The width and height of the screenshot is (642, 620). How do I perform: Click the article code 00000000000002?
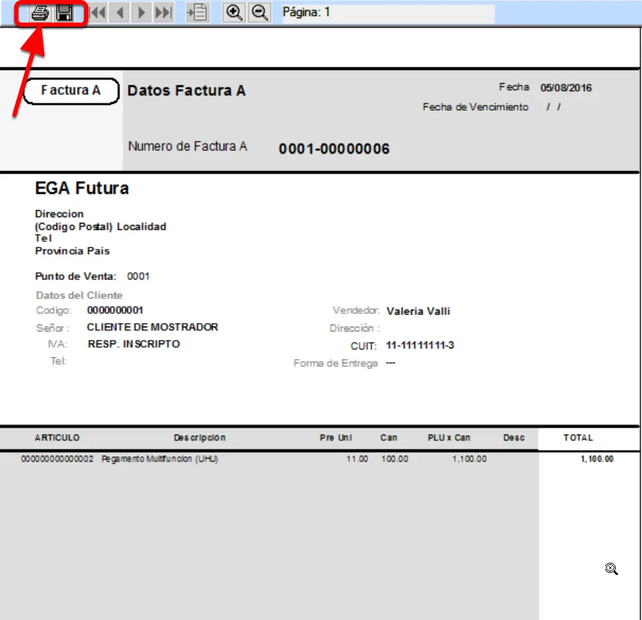[x=57, y=459]
